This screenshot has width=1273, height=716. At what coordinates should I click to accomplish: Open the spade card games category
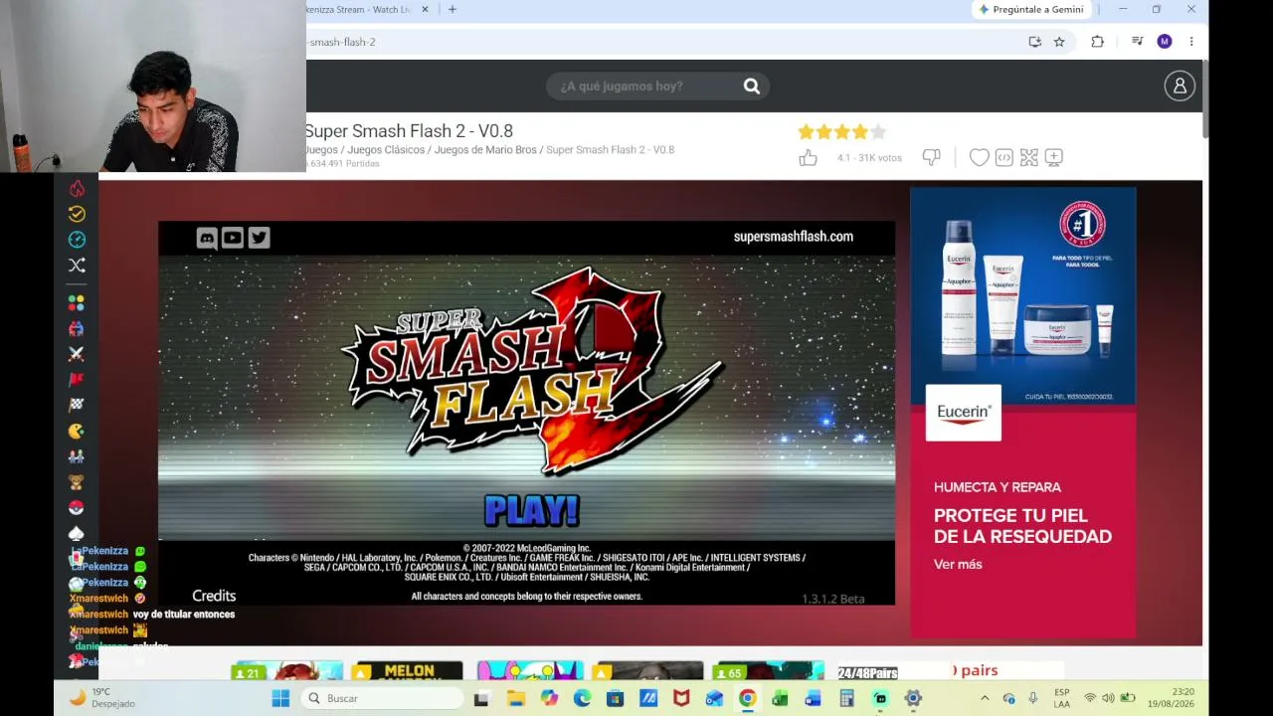click(x=77, y=534)
